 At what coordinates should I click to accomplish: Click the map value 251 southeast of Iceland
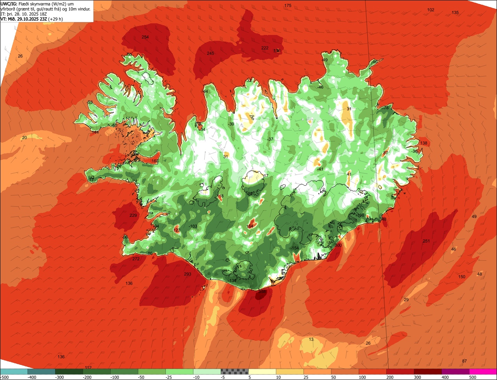click(426, 241)
